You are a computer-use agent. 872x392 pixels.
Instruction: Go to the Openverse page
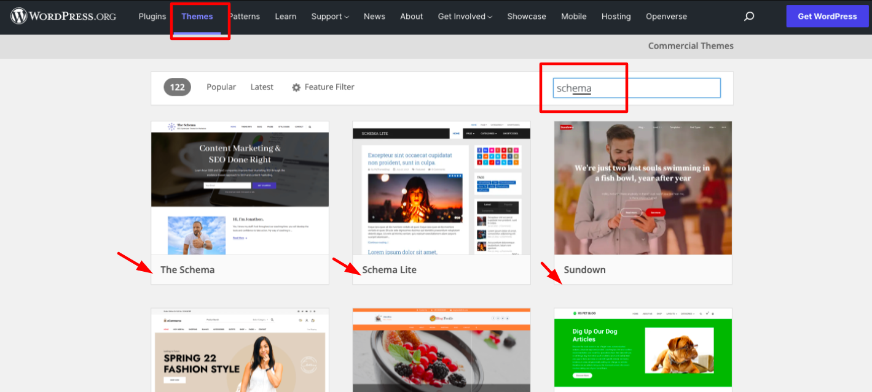coord(666,17)
